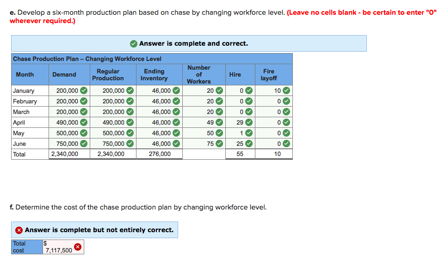Select April's number of workers cell 49
Viewport: 446px width, 270px height.
[x=210, y=123]
